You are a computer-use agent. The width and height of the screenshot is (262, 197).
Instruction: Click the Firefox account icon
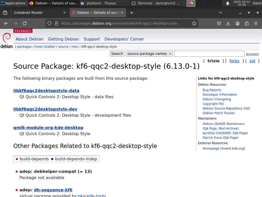click(237, 23)
